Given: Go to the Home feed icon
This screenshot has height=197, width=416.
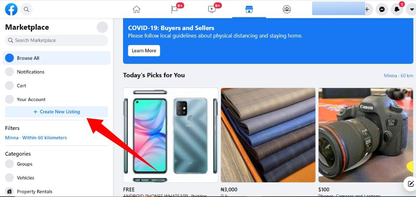Looking at the screenshot, I should coord(137,10).
